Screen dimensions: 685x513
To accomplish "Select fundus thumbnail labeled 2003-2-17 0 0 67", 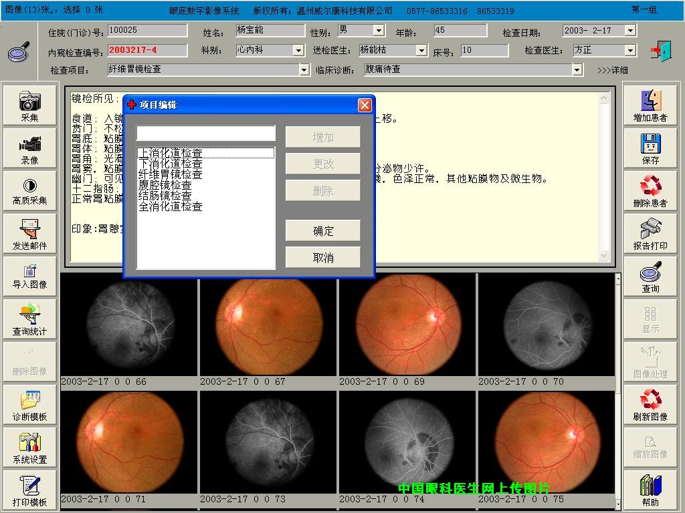I will click(x=268, y=327).
